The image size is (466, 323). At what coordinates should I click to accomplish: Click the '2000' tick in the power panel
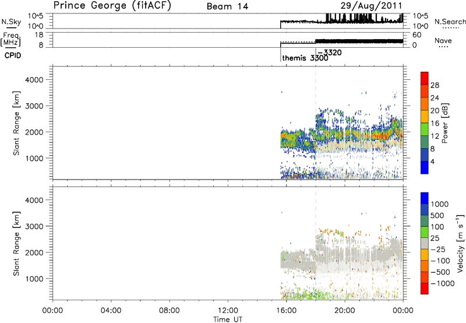(34, 132)
